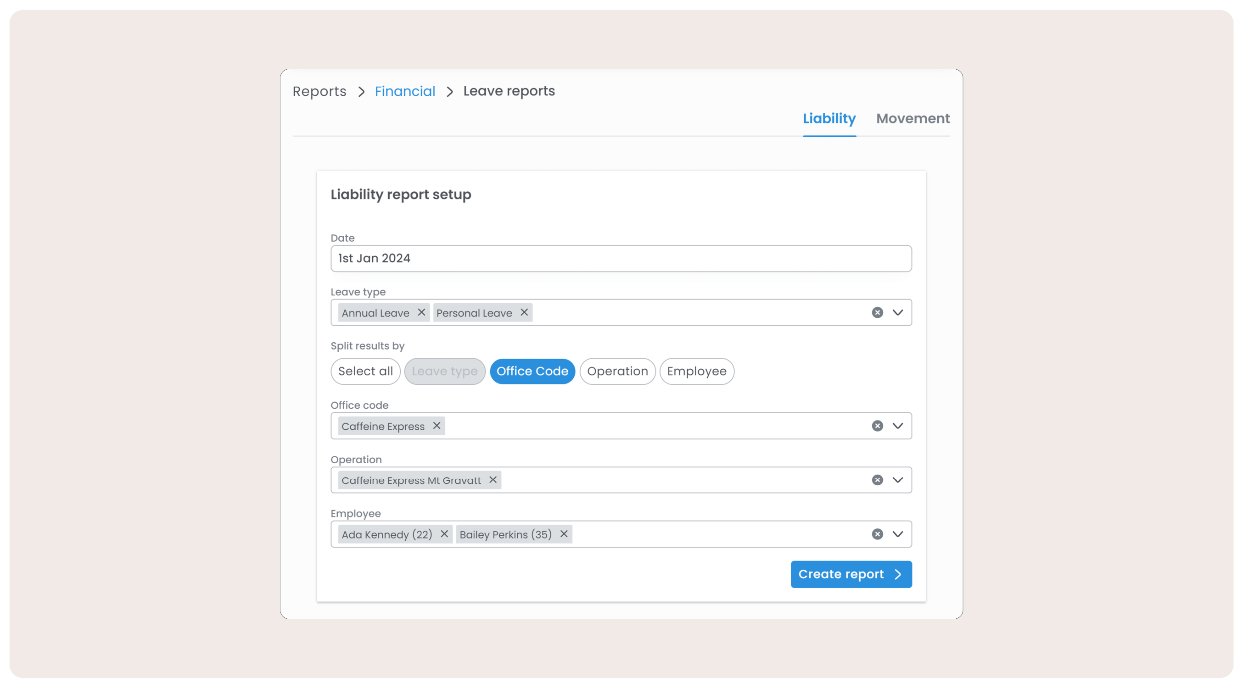Clear all Office code selections
Image resolution: width=1243 pixels, height=688 pixels.
click(x=877, y=426)
